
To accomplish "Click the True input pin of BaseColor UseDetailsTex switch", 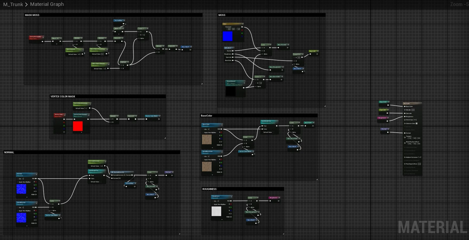I will click(262, 126).
